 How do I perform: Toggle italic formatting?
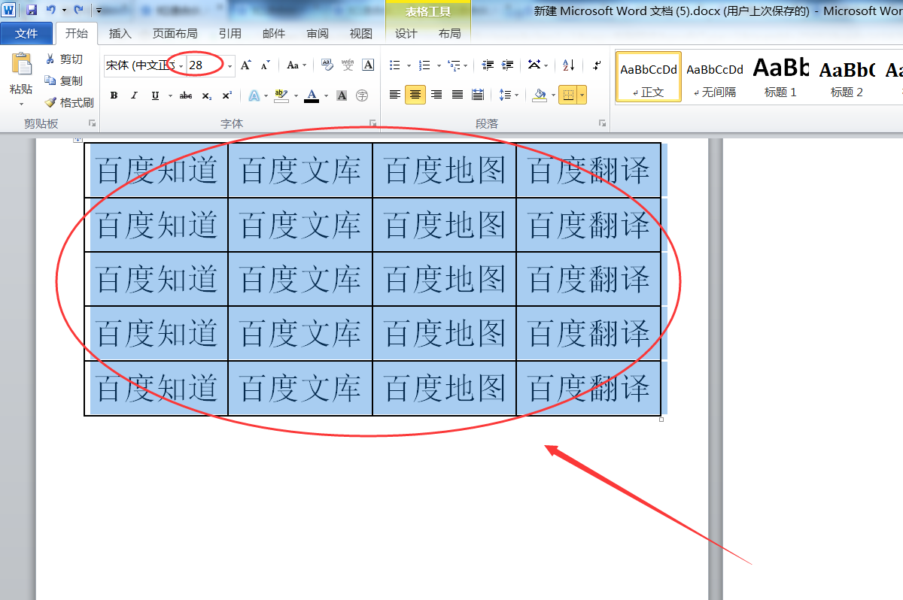click(134, 95)
